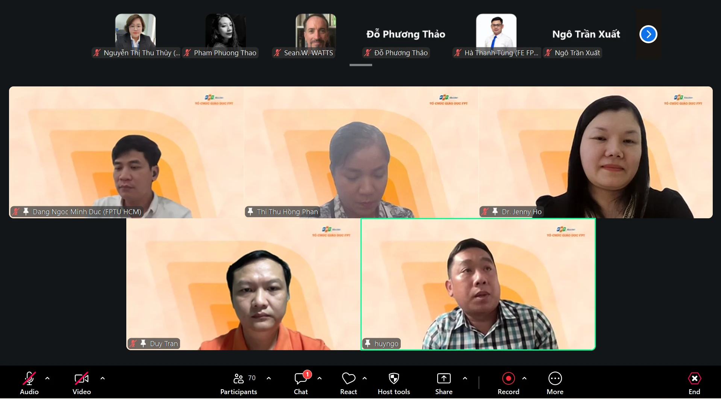This screenshot has height=399, width=721.
Task: Click muted mic icon on Duy Tran
Action: click(x=133, y=343)
